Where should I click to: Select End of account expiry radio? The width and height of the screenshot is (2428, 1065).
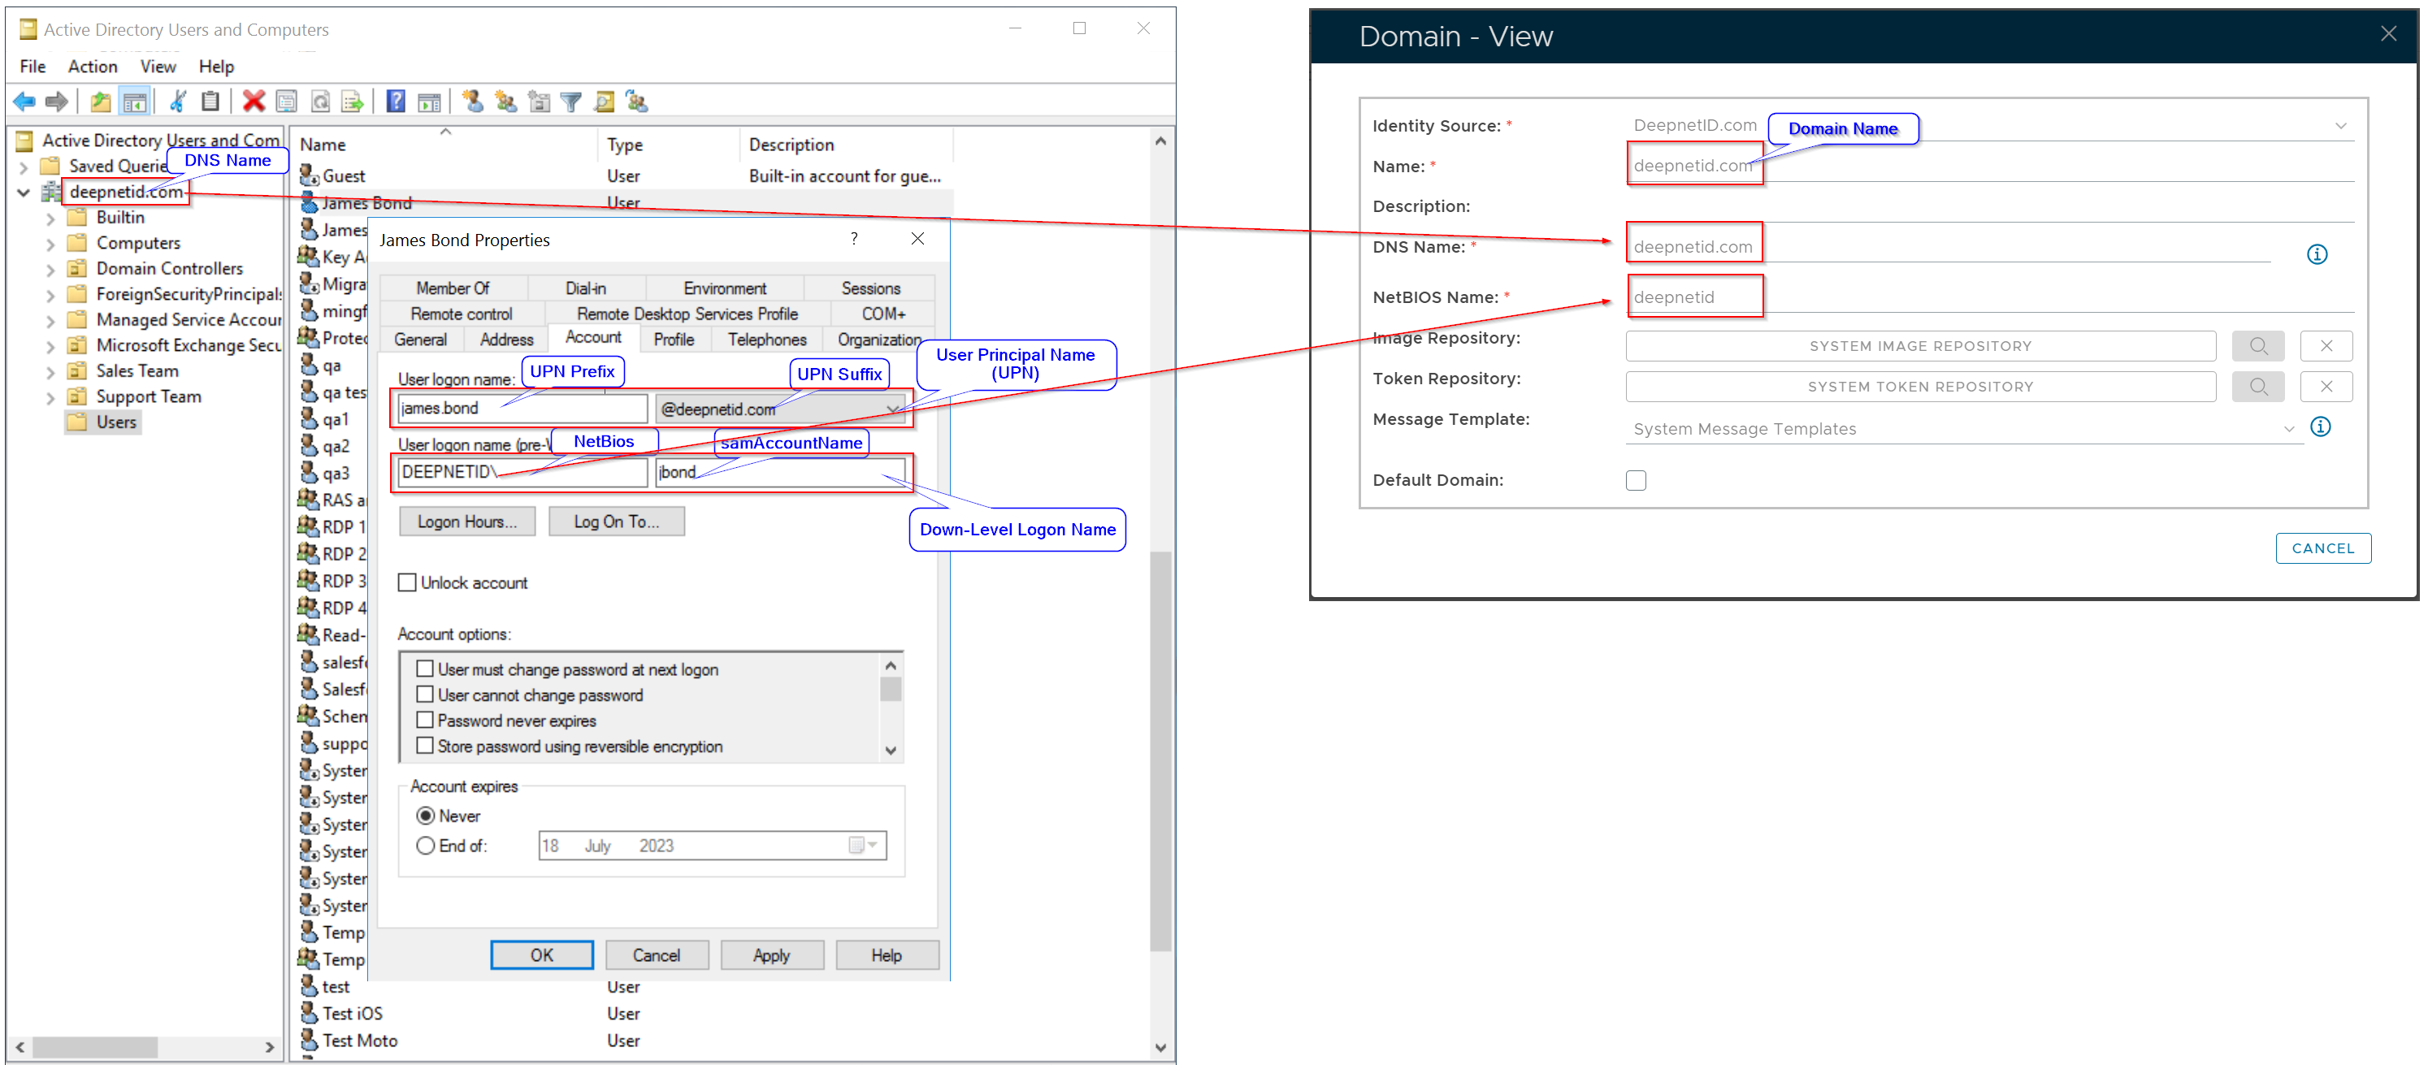pyautogui.click(x=425, y=846)
